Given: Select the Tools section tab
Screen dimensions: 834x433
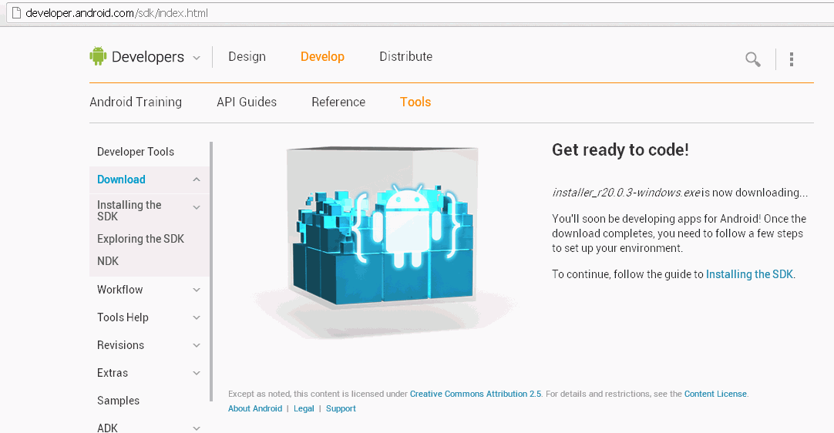Looking at the screenshot, I should (x=415, y=102).
